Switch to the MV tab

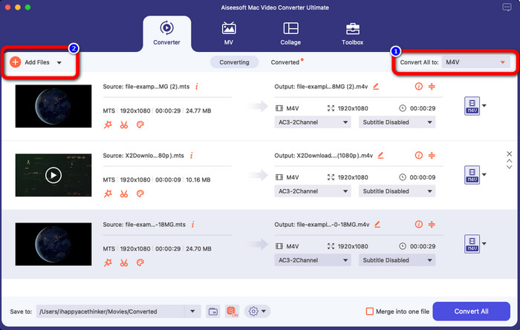(229, 33)
